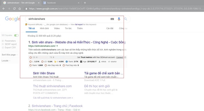Switch to Tin tức results
This screenshot has width=204, height=111.
pyautogui.click(x=68, y=28)
